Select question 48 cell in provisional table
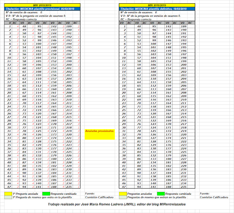Image resolution: width=234 pixels, height=213 pixels. coord(23,26)
